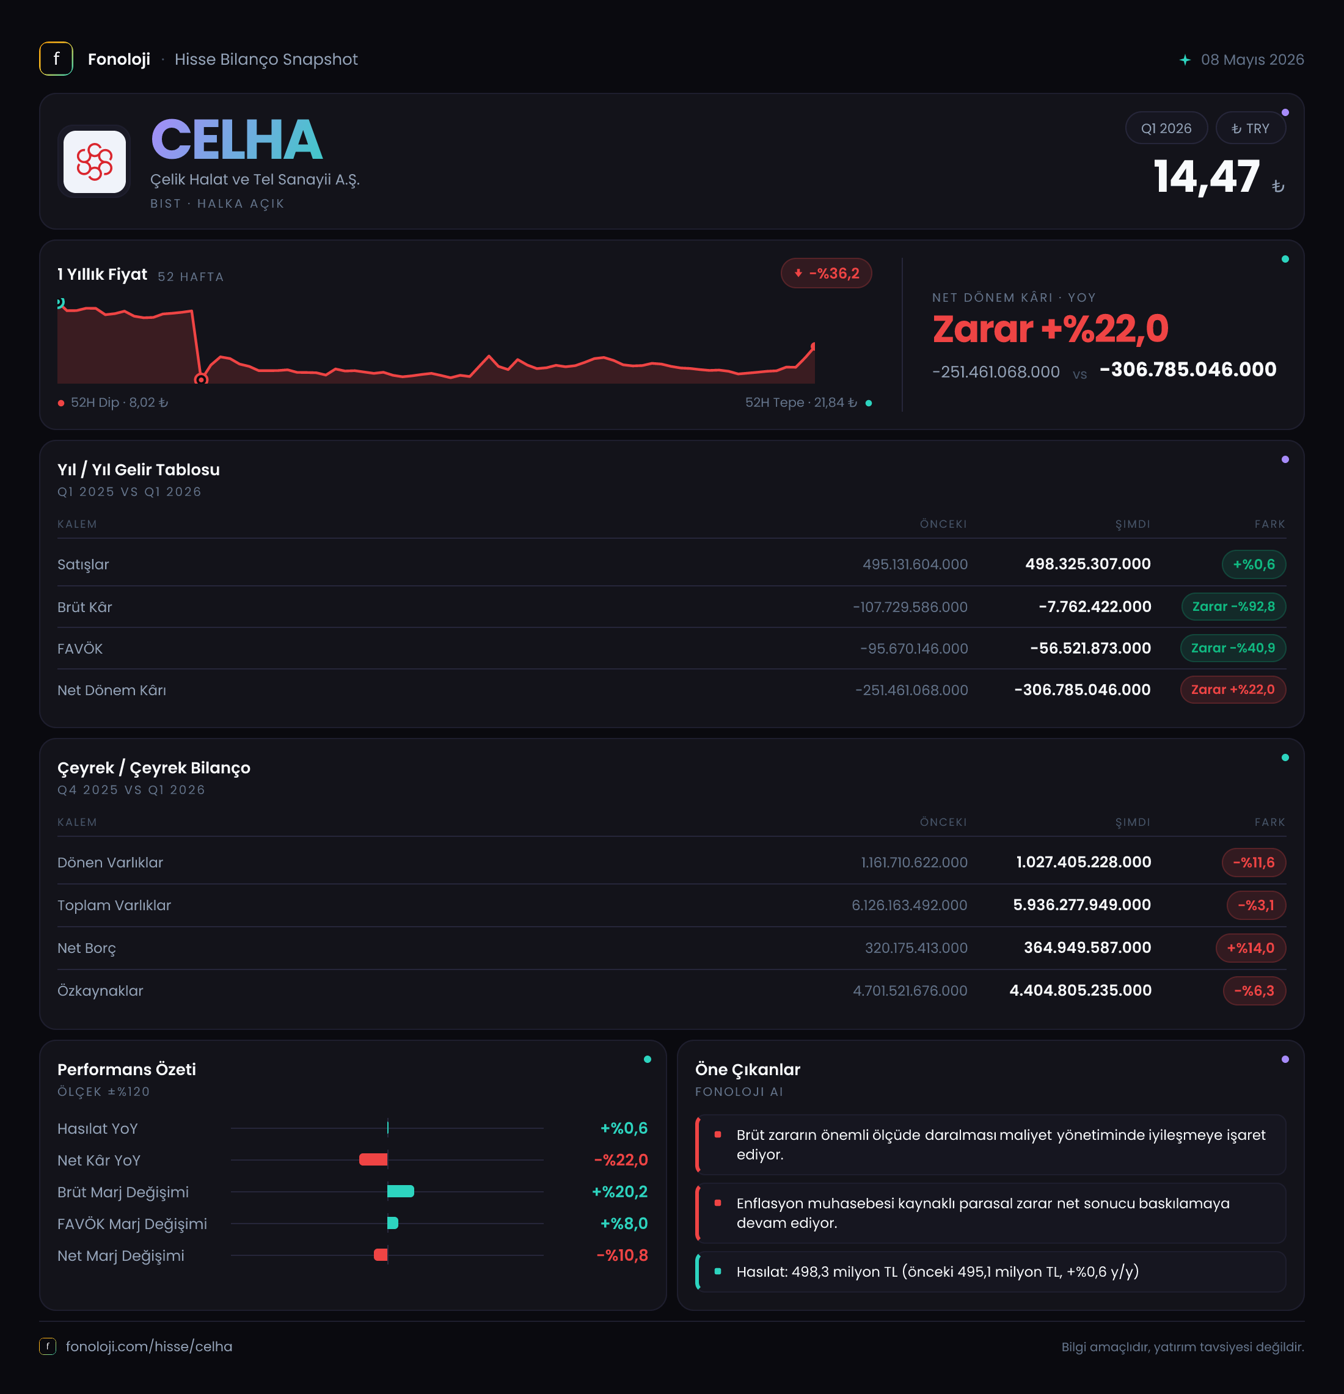Click the Yıl / Yıl Gelir Tablosu heading
1344x1394 pixels.
click(x=139, y=469)
